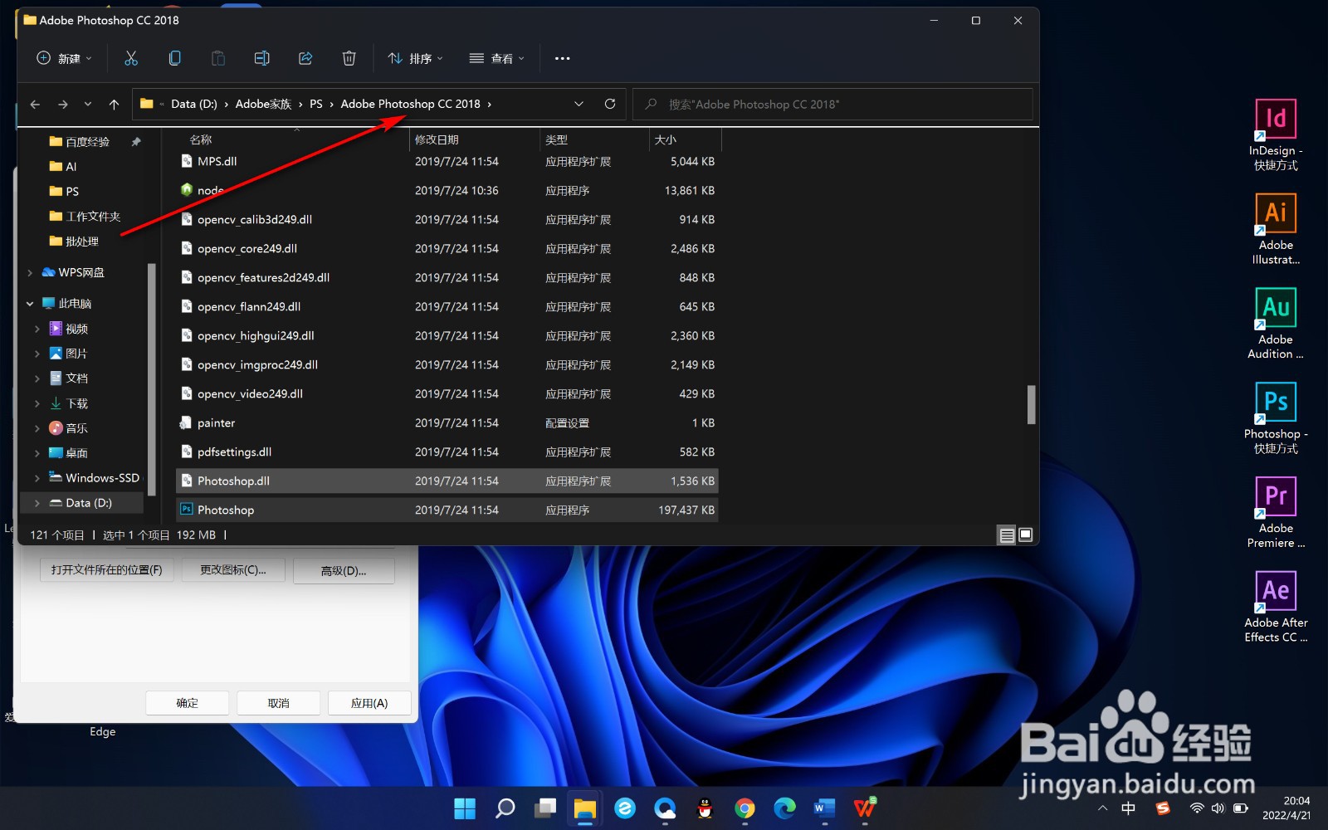Click the Refresh button beside address bar
Viewport: 1328px width, 830px height.
click(x=610, y=104)
